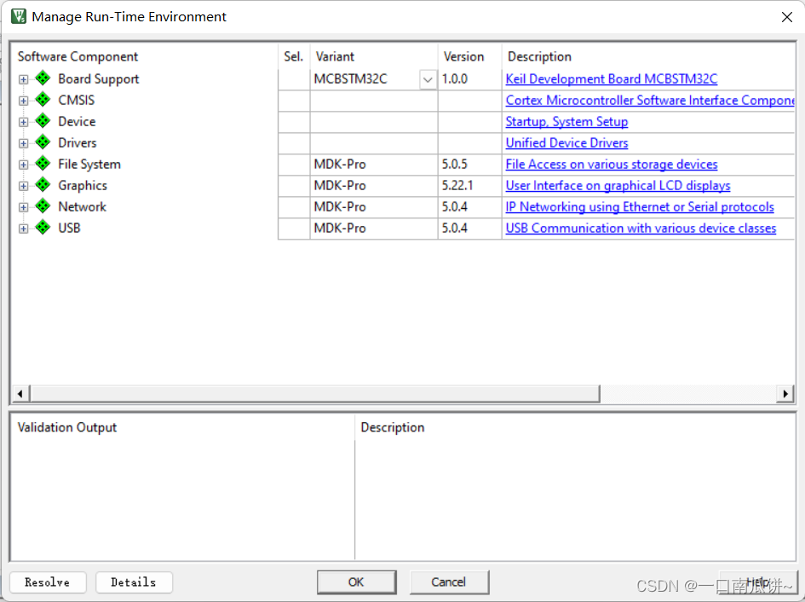Click the Drivers green diamond icon
This screenshot has height=602, width=805.
(x=43, y=142)
